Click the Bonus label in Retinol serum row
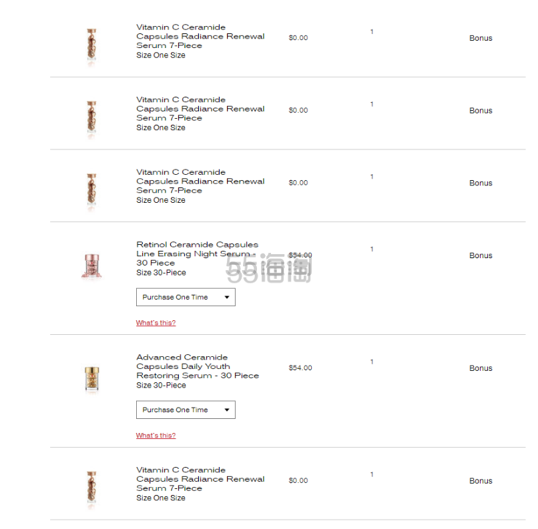Viewport: 538px width, 529px height. [481, 255]
